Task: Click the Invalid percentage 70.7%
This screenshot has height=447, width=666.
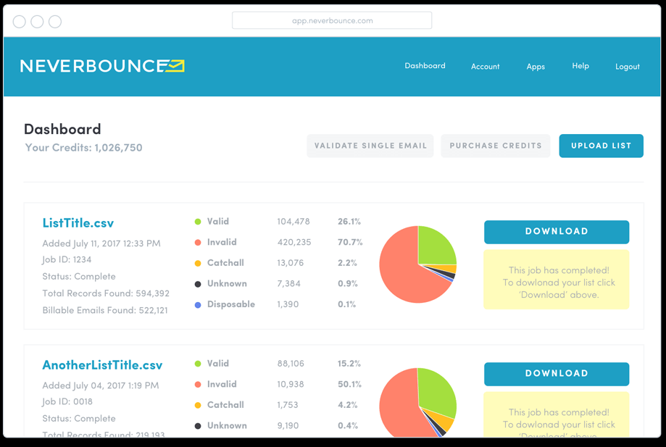Action: pos(350,243)
